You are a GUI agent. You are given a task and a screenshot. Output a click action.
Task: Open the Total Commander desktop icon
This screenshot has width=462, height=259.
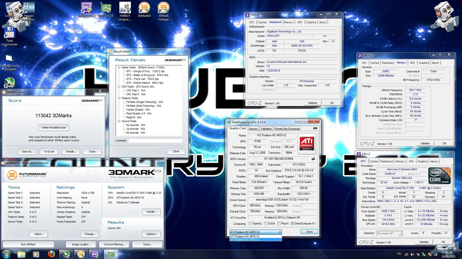tap(10, 36)
